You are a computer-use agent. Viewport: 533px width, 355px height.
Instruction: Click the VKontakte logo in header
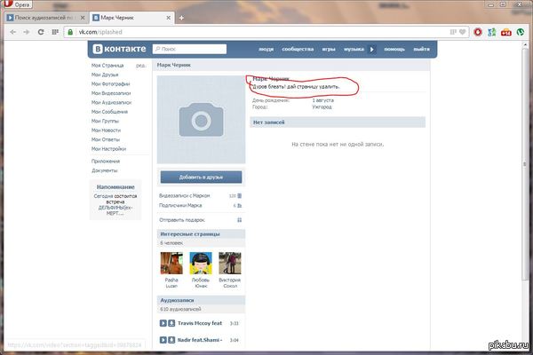[x=120, y=49]
